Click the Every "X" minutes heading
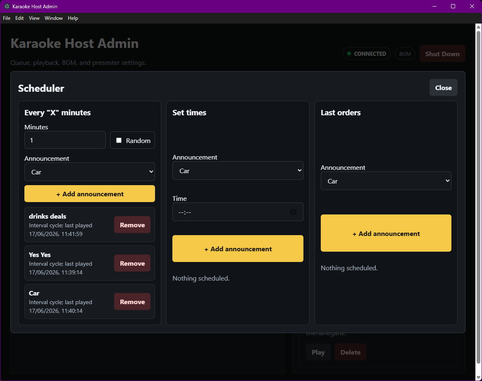Viewport: 482px width, 381px height. 57,112
